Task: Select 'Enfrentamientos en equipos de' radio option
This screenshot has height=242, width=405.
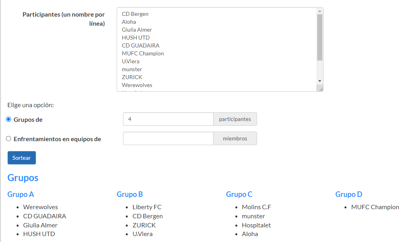Action: pyautogui.click(x=9, y=139)
